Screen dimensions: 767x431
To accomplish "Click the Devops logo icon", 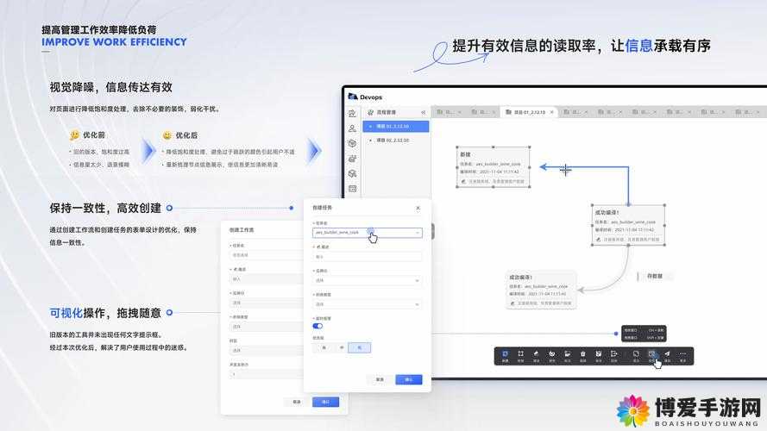I will click(x=353, y=97).
